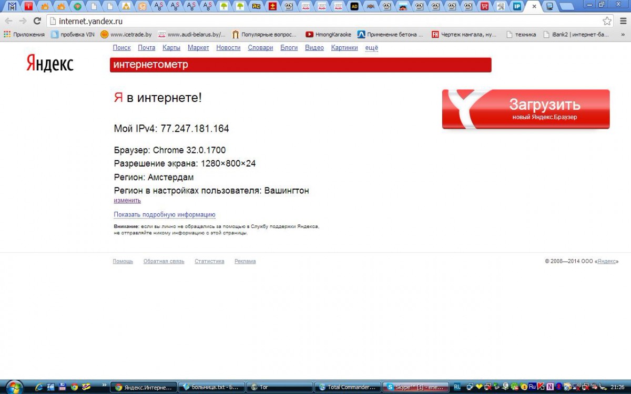Open the Словари service link

(260, 47)
